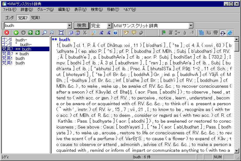Click the ** budh entry heading

tap(61, 40)
